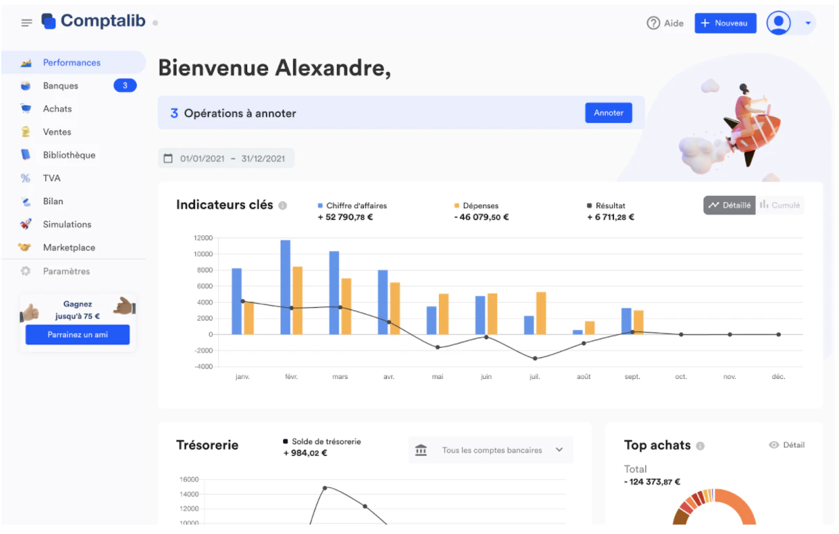
Task: Click the Détail eye link
Action: 786,445
